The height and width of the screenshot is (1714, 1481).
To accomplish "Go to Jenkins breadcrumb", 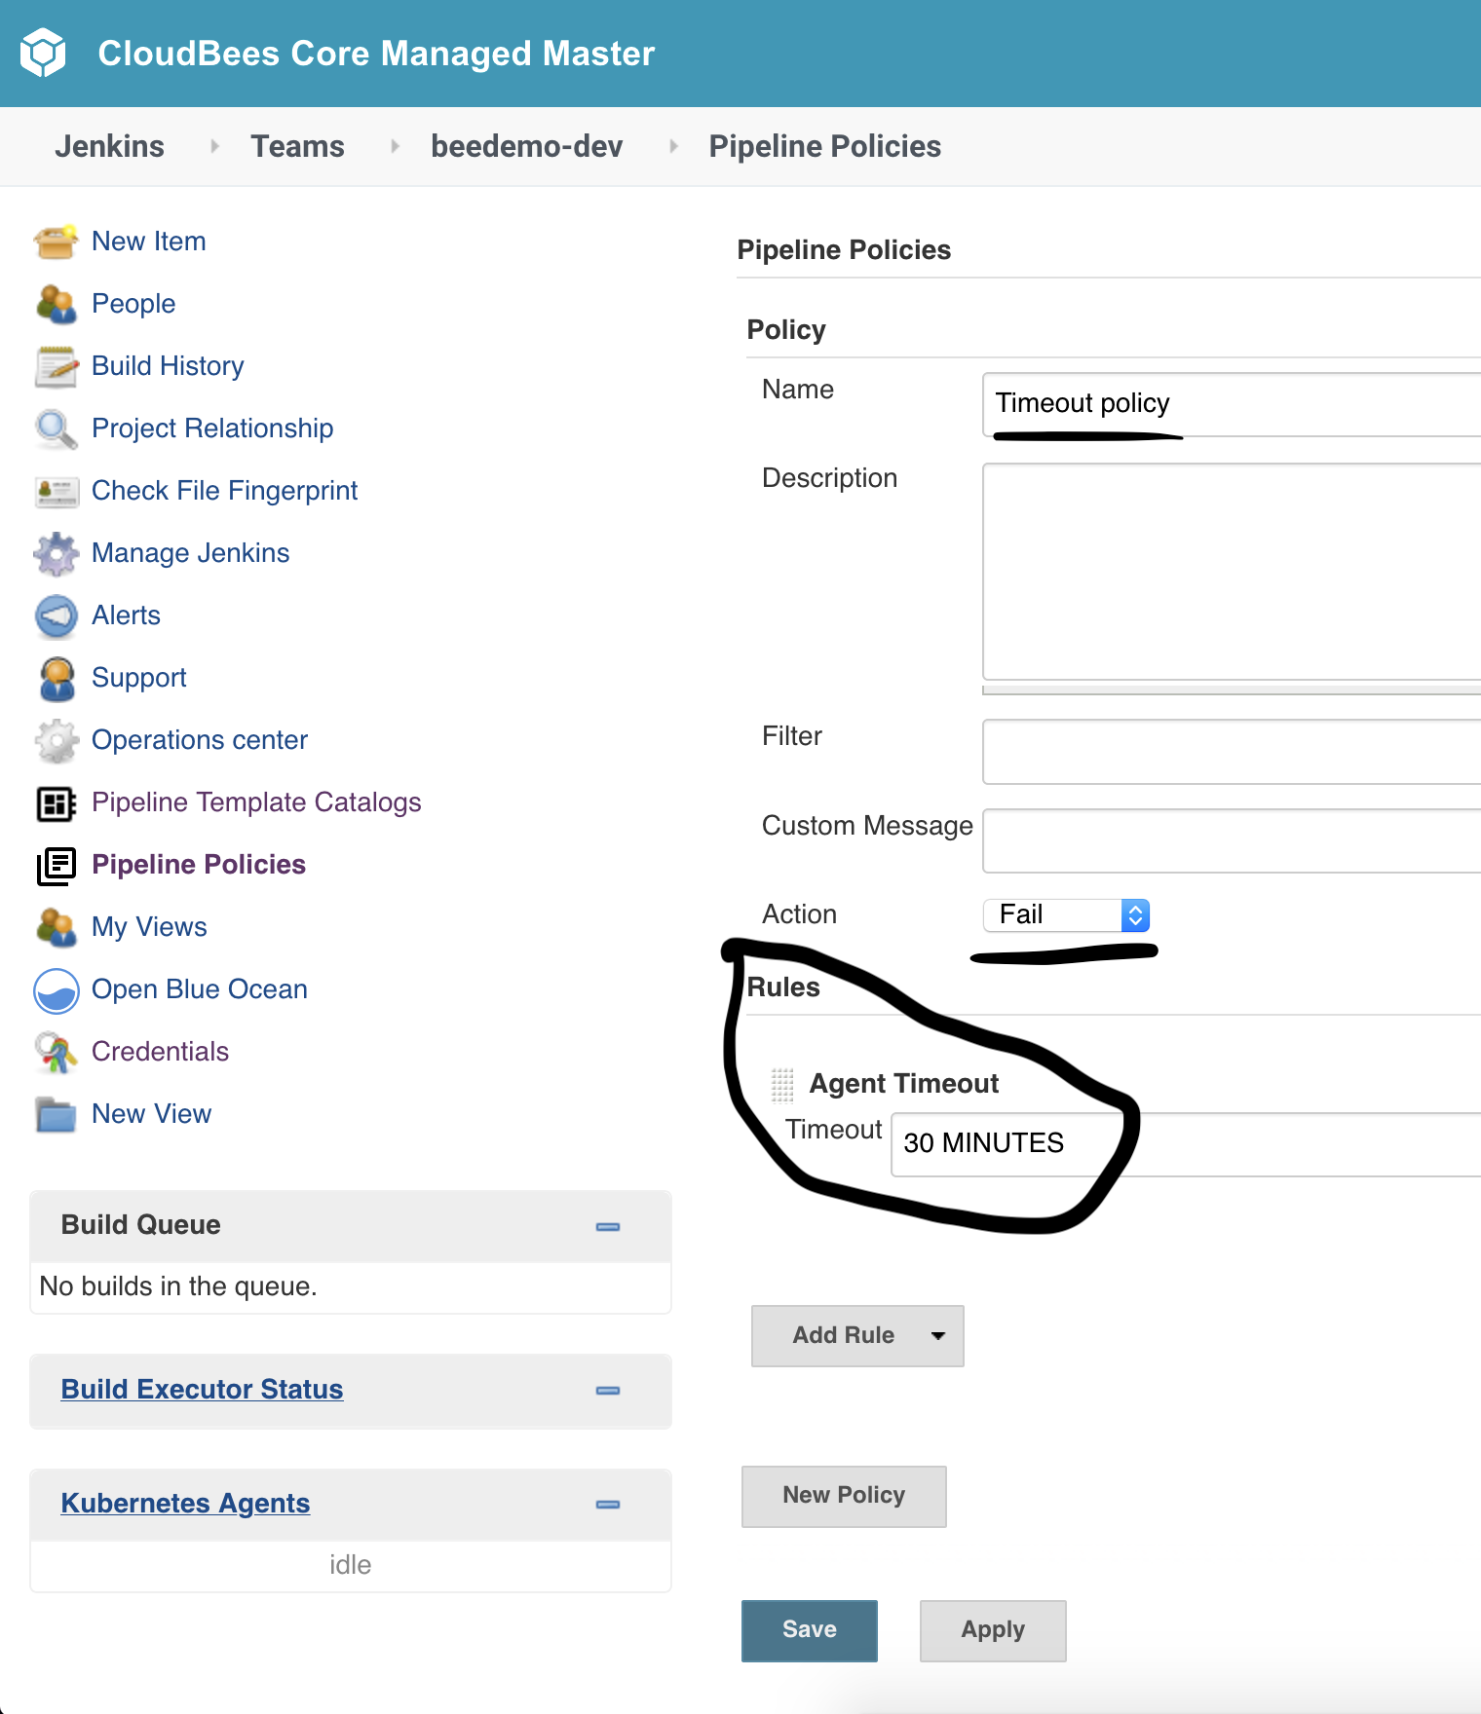I will [x=109, y=146].
